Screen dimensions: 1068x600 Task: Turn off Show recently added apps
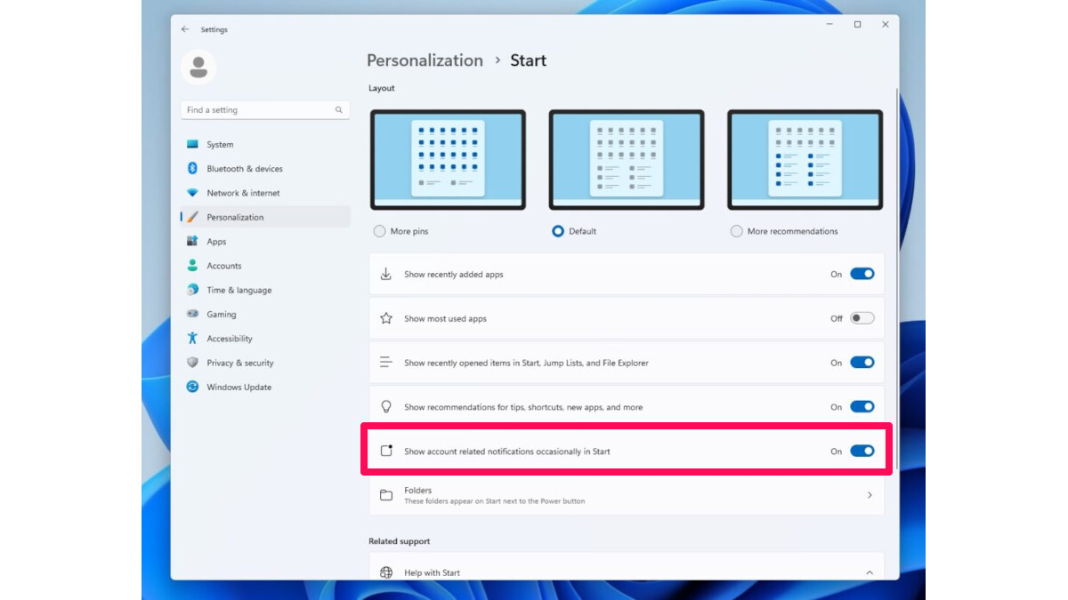point(862,274)
